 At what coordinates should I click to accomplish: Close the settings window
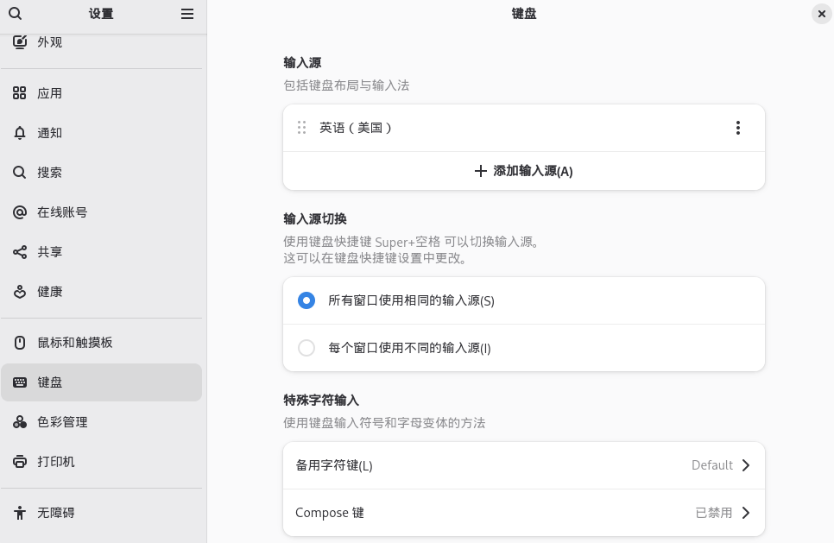(822, 14)
